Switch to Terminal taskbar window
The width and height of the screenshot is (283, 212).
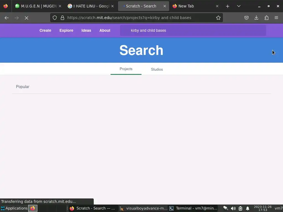(193, 208)
